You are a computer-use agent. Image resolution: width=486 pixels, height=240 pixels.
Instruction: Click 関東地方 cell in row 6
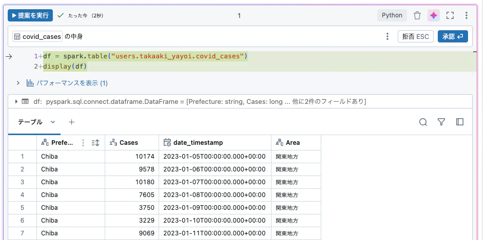(296, 221)
